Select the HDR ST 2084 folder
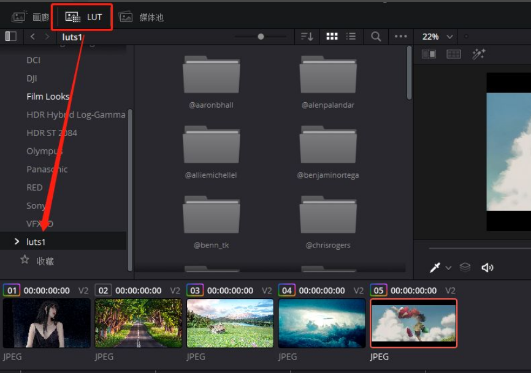The image size is (531, 373). click(52, 133)
